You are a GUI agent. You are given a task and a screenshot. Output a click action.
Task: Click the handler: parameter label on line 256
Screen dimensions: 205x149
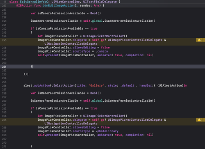pyautogui.click(x=146, y=85)
